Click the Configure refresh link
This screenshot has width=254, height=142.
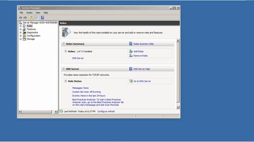pos(106,111)
